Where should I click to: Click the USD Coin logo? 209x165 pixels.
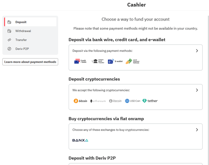(133, 101)
